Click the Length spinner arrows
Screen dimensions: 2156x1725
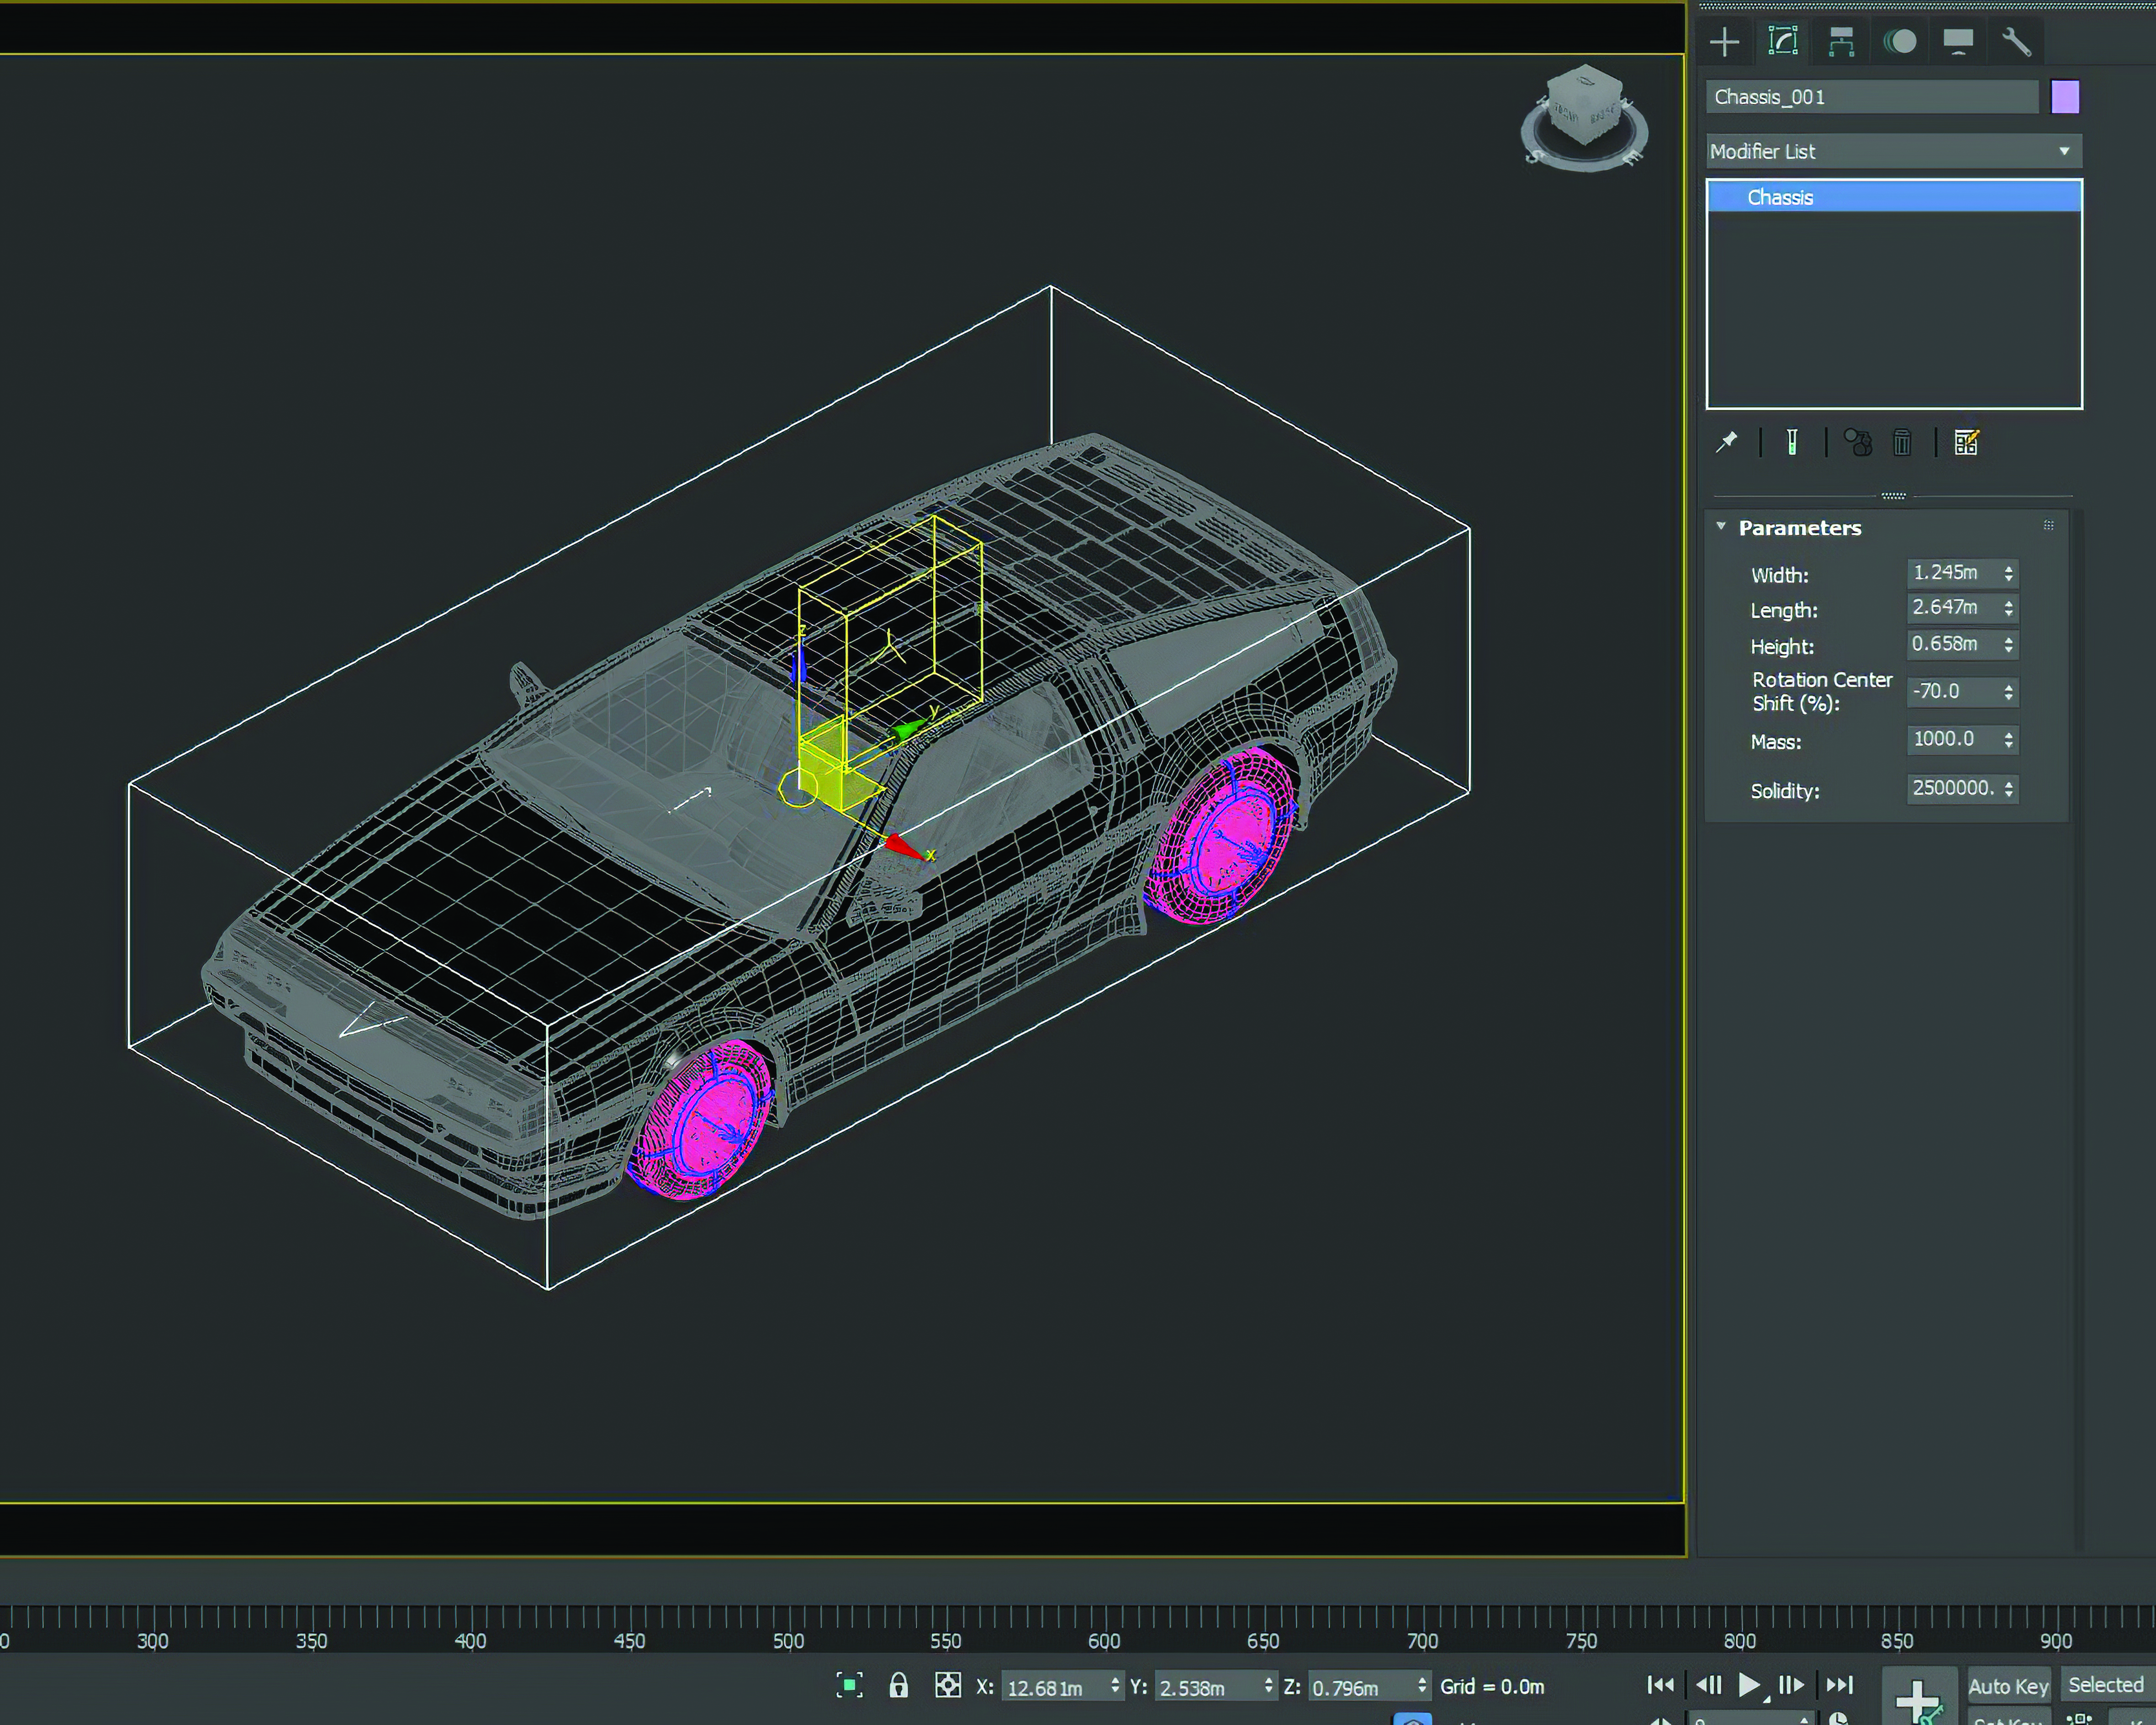click(2009, 608)
